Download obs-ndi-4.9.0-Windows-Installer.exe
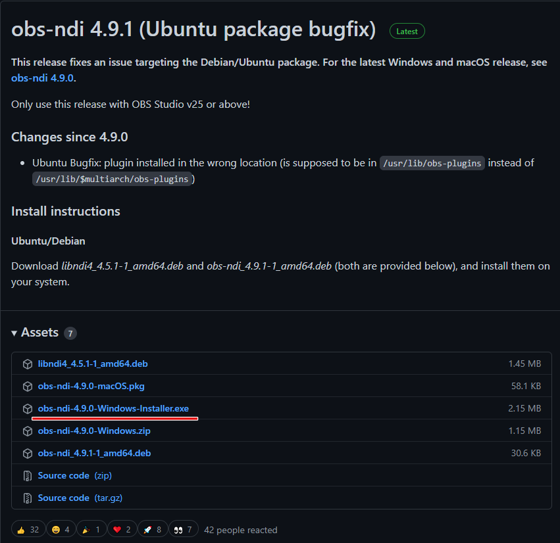This screenshot has height=543, width=560. [x=115, y=408]
